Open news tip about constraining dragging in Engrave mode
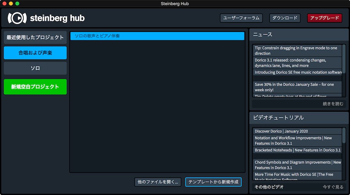This screenshot has width=350, height=195. point(297,50)
